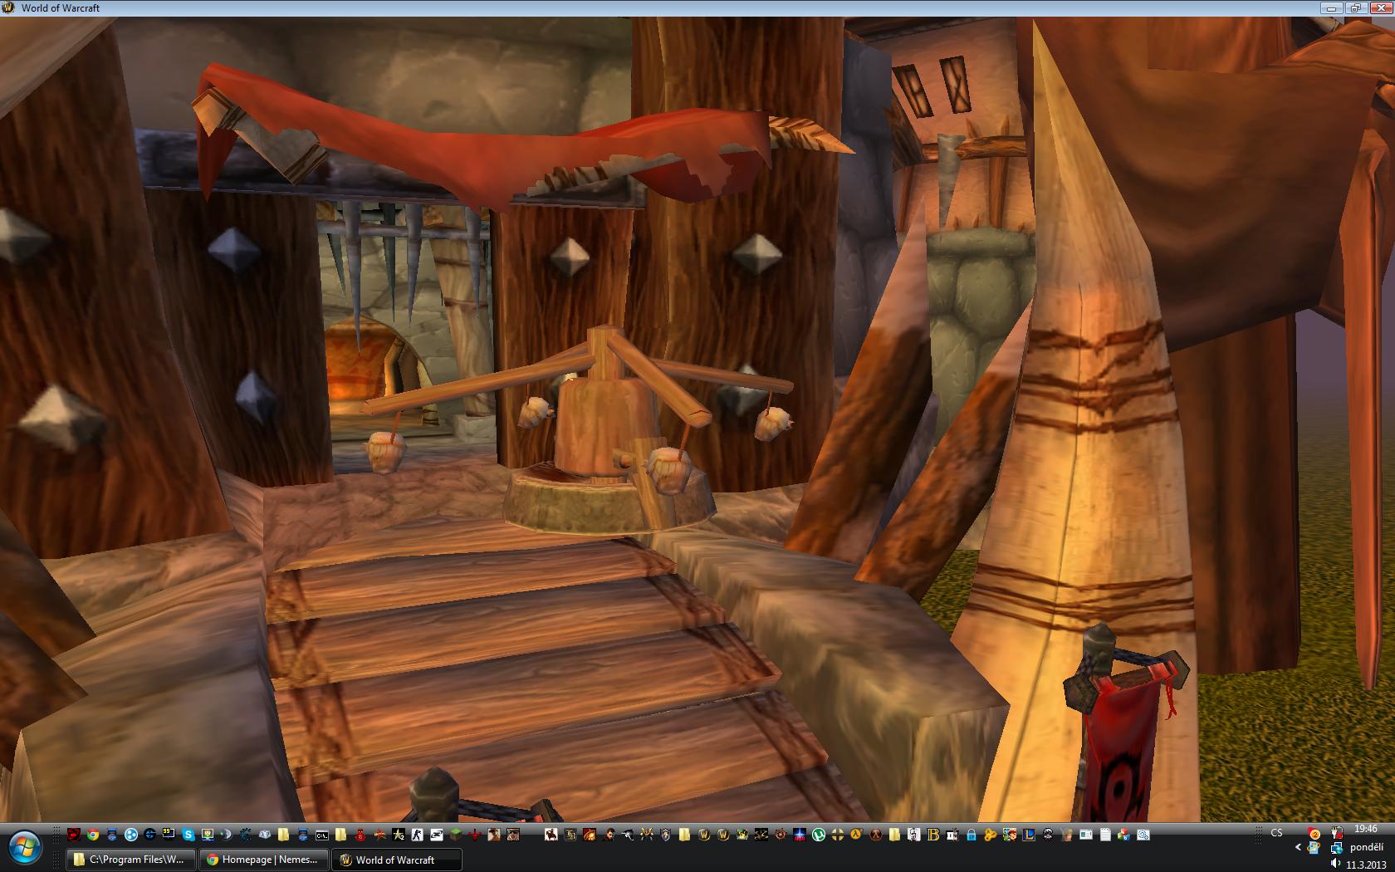Open the Windows Start menu orb

pos(23,848)
